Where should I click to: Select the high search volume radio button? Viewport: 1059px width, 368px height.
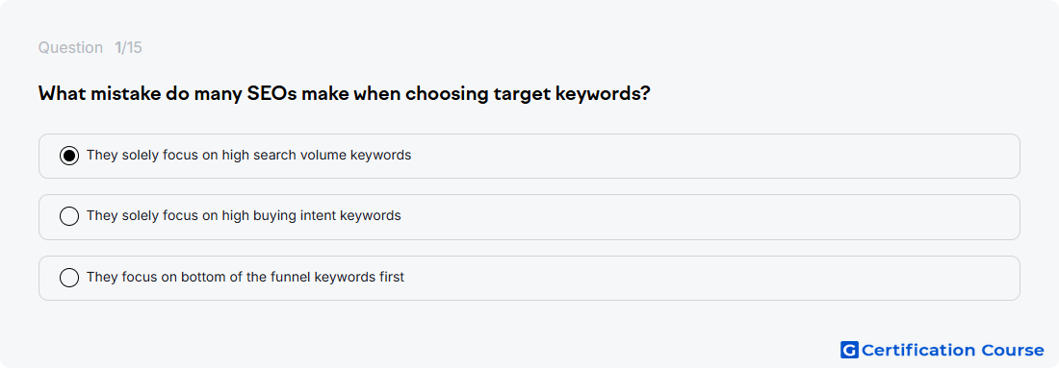coord(69,156)
